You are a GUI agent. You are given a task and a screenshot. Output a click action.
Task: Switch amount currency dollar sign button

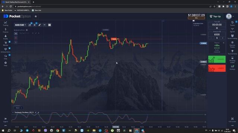pyautogui.click(x=217, y=38)
